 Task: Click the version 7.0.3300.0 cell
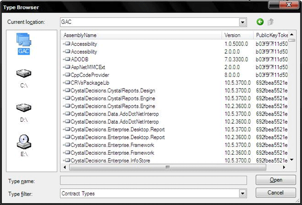click(237, 59)
